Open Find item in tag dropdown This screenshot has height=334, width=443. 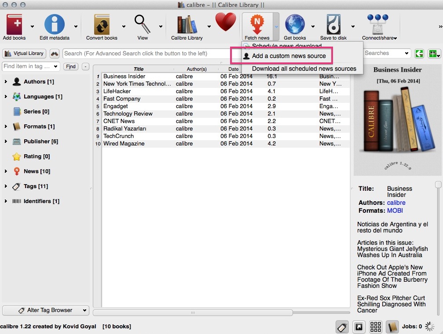pyautogui.click(x=56, y=67)
